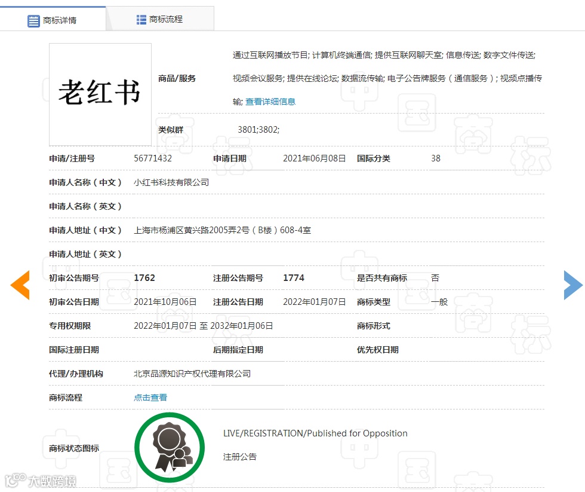Click the 代理/办理机构 label
Viewport: 585px width, 492px height.
click(x=76, y=374)
